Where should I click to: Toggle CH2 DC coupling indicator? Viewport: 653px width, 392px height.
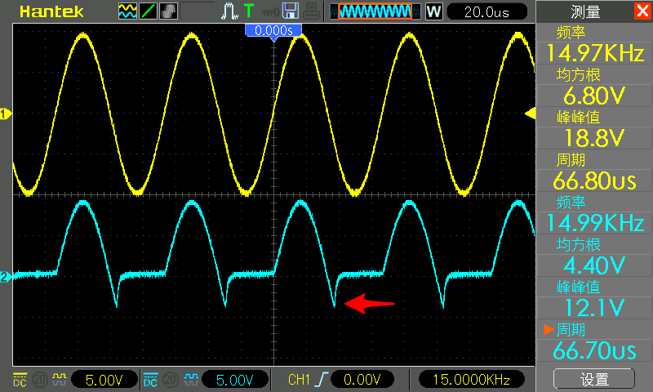pos(150,380)
